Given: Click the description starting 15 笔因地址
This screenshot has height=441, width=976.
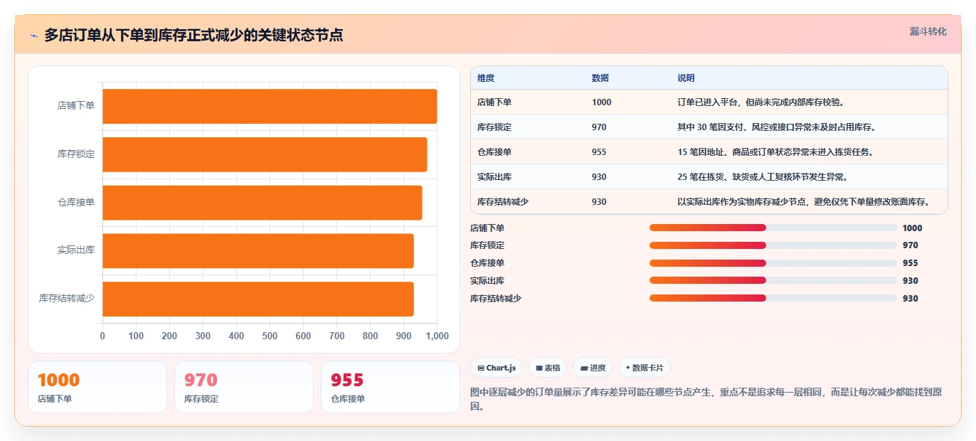Looking at the screenshot, I should 775,152.
